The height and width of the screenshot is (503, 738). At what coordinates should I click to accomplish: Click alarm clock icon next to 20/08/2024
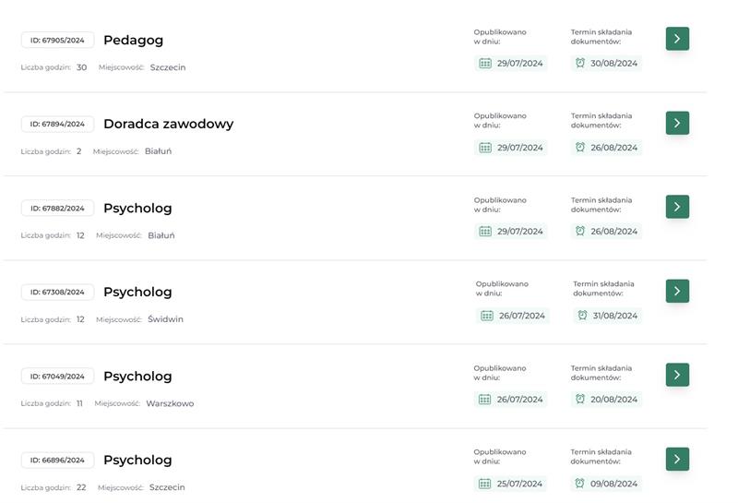pos(580,400)
